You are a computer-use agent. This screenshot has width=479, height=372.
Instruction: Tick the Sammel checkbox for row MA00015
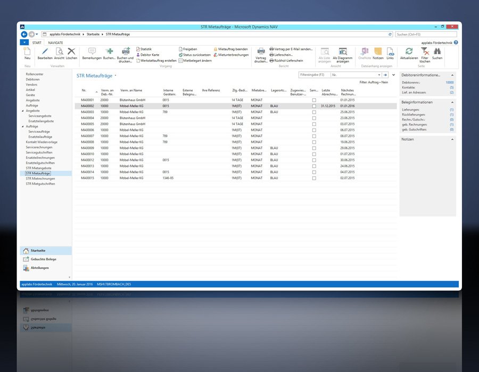[314, 178]
